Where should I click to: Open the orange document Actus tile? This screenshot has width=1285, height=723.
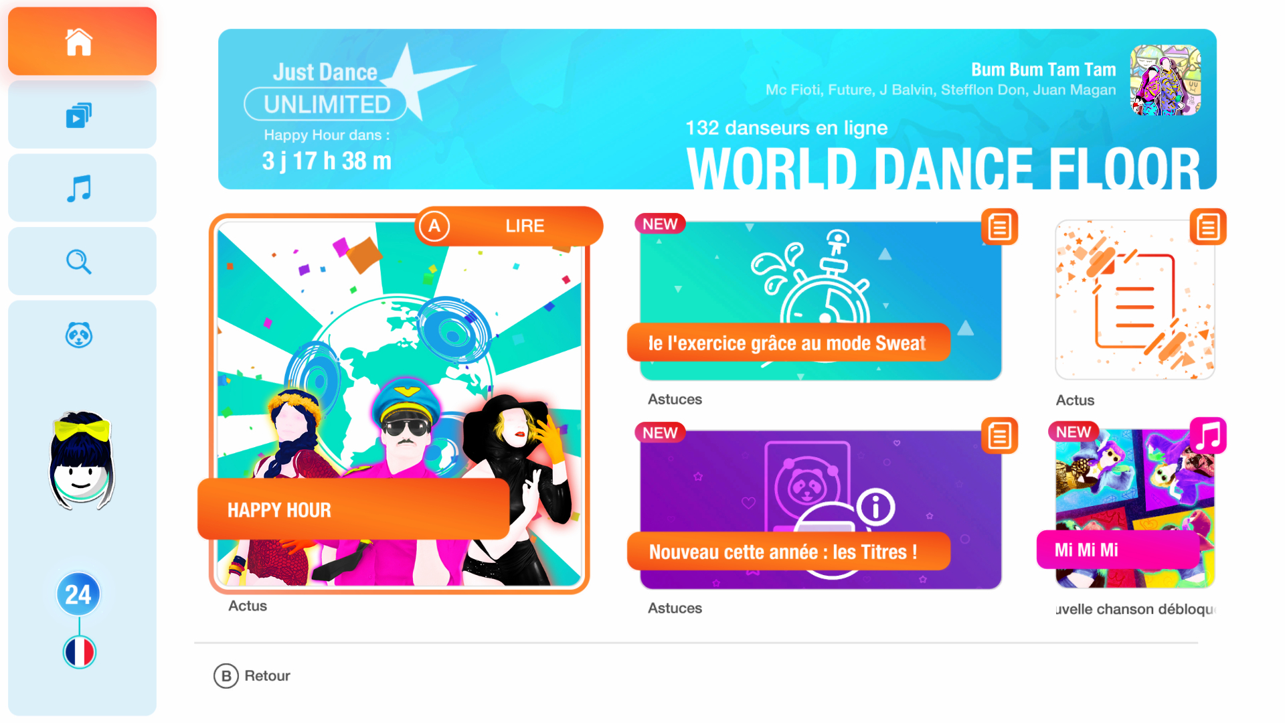pos(1135,300)
